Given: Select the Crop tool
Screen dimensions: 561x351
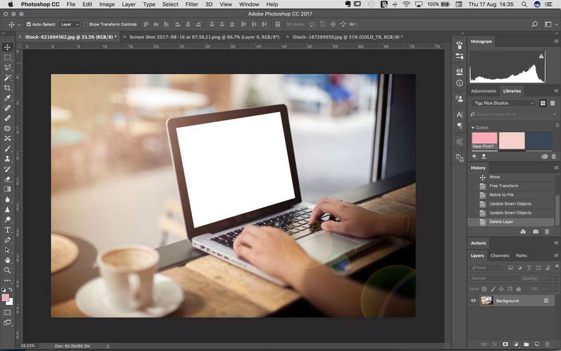Looking at the screenshot, I should tap(8, 88).
